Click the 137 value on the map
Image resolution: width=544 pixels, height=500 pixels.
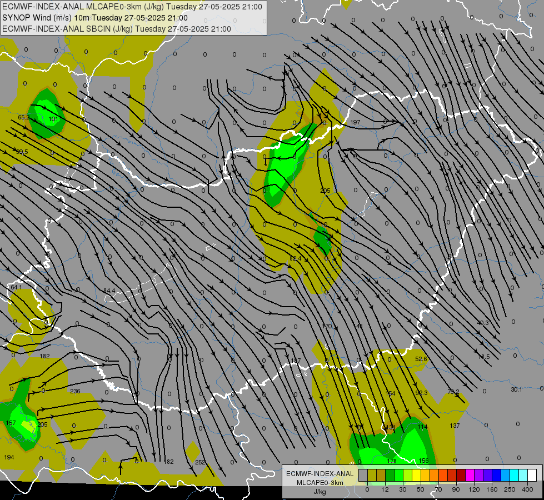(x=455, y=426)
